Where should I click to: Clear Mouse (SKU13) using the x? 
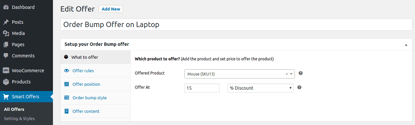click(x=287, y=74)
